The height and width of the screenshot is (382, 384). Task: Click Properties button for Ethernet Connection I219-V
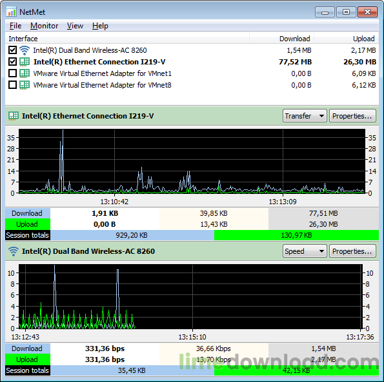352,116
